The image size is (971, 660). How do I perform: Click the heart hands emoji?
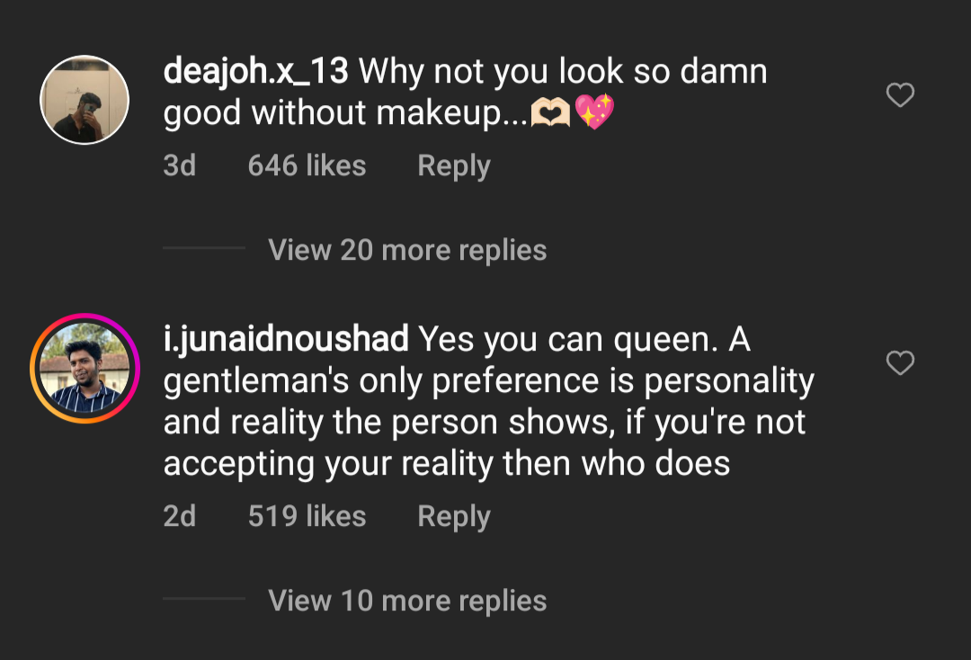550,112
